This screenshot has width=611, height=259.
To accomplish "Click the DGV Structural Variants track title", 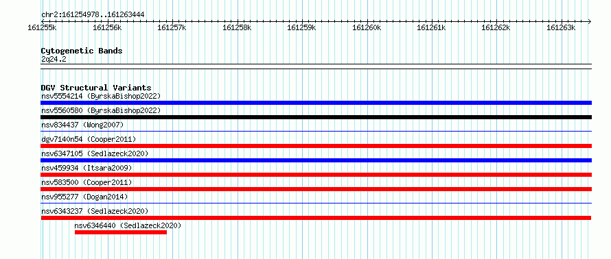I will 96,88.
